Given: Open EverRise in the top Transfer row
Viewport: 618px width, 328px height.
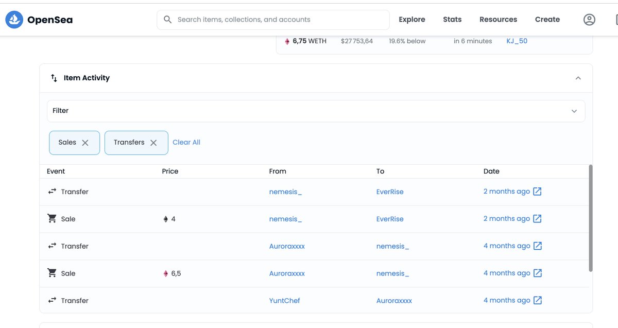Looking at the screenshot, I should 390,192.
